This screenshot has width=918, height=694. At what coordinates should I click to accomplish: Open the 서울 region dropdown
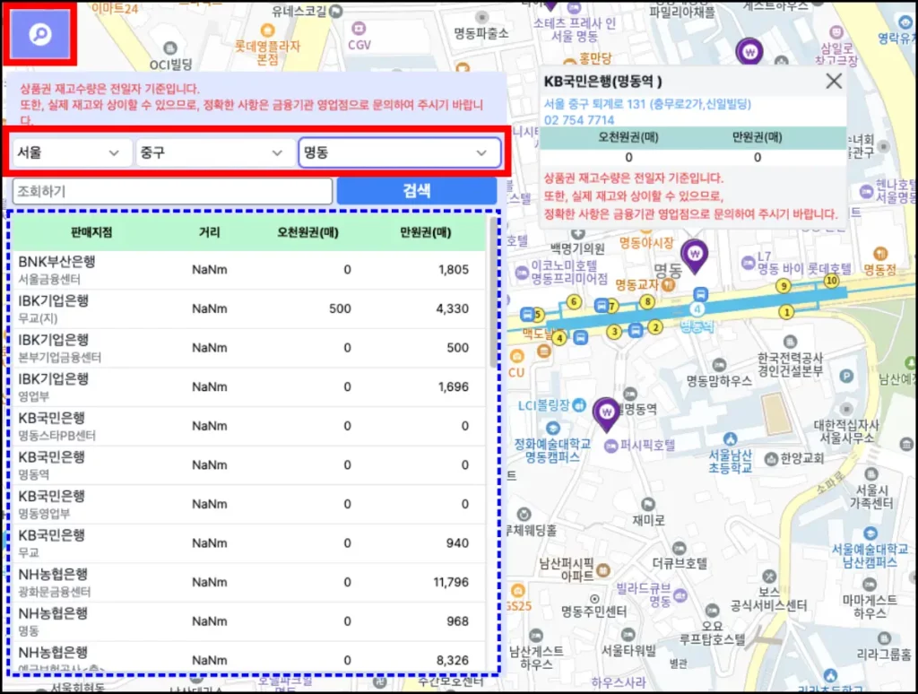[x=70, y=152]
